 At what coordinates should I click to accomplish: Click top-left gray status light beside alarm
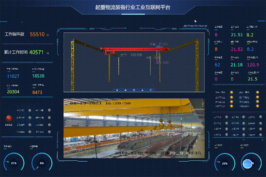point(30,111)
